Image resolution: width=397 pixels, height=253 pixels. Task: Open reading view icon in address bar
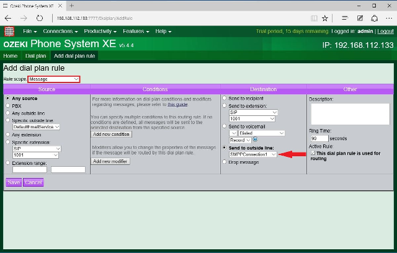tap(314, 18)
